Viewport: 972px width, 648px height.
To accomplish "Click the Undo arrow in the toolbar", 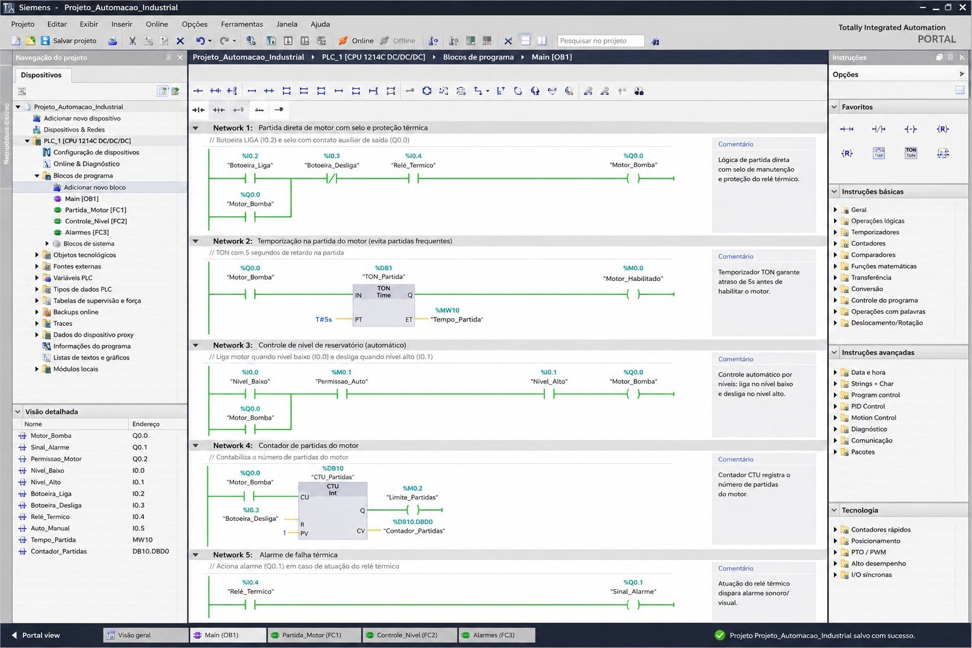I will 200,40.
